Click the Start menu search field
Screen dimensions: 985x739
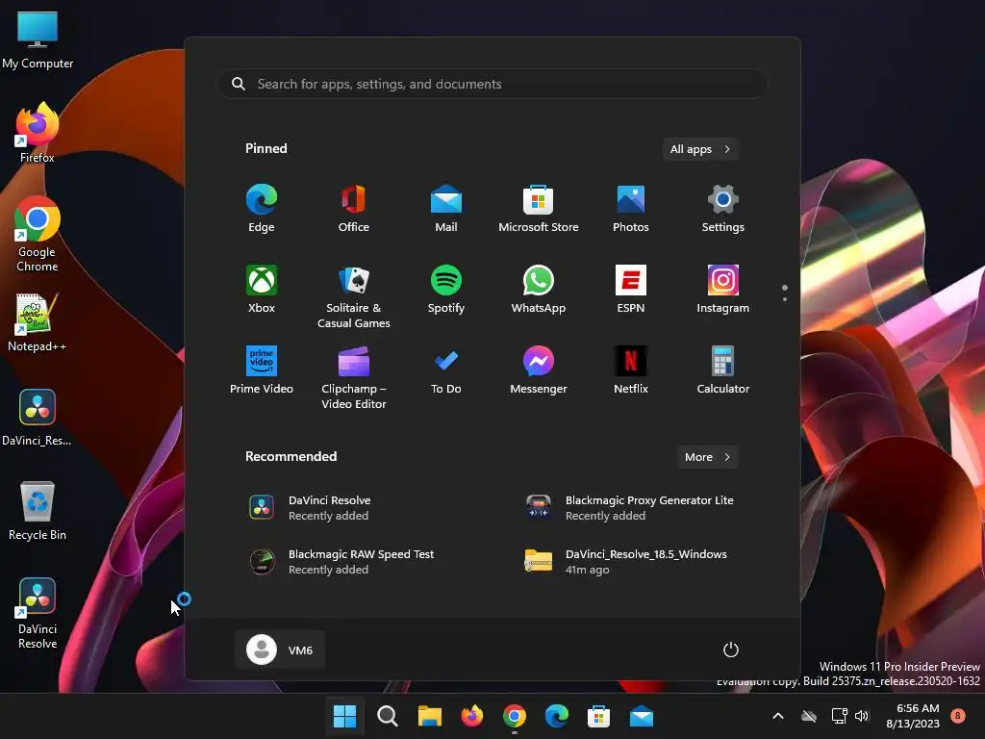(x=492, y=84)
